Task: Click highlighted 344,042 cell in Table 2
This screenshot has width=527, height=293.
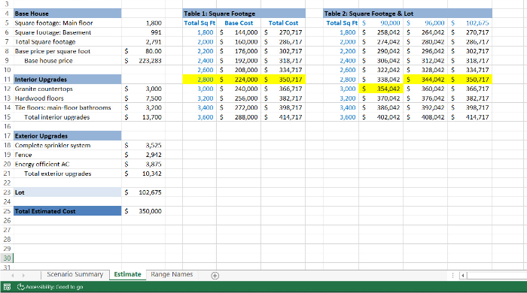Action: (x=425, y=80)
